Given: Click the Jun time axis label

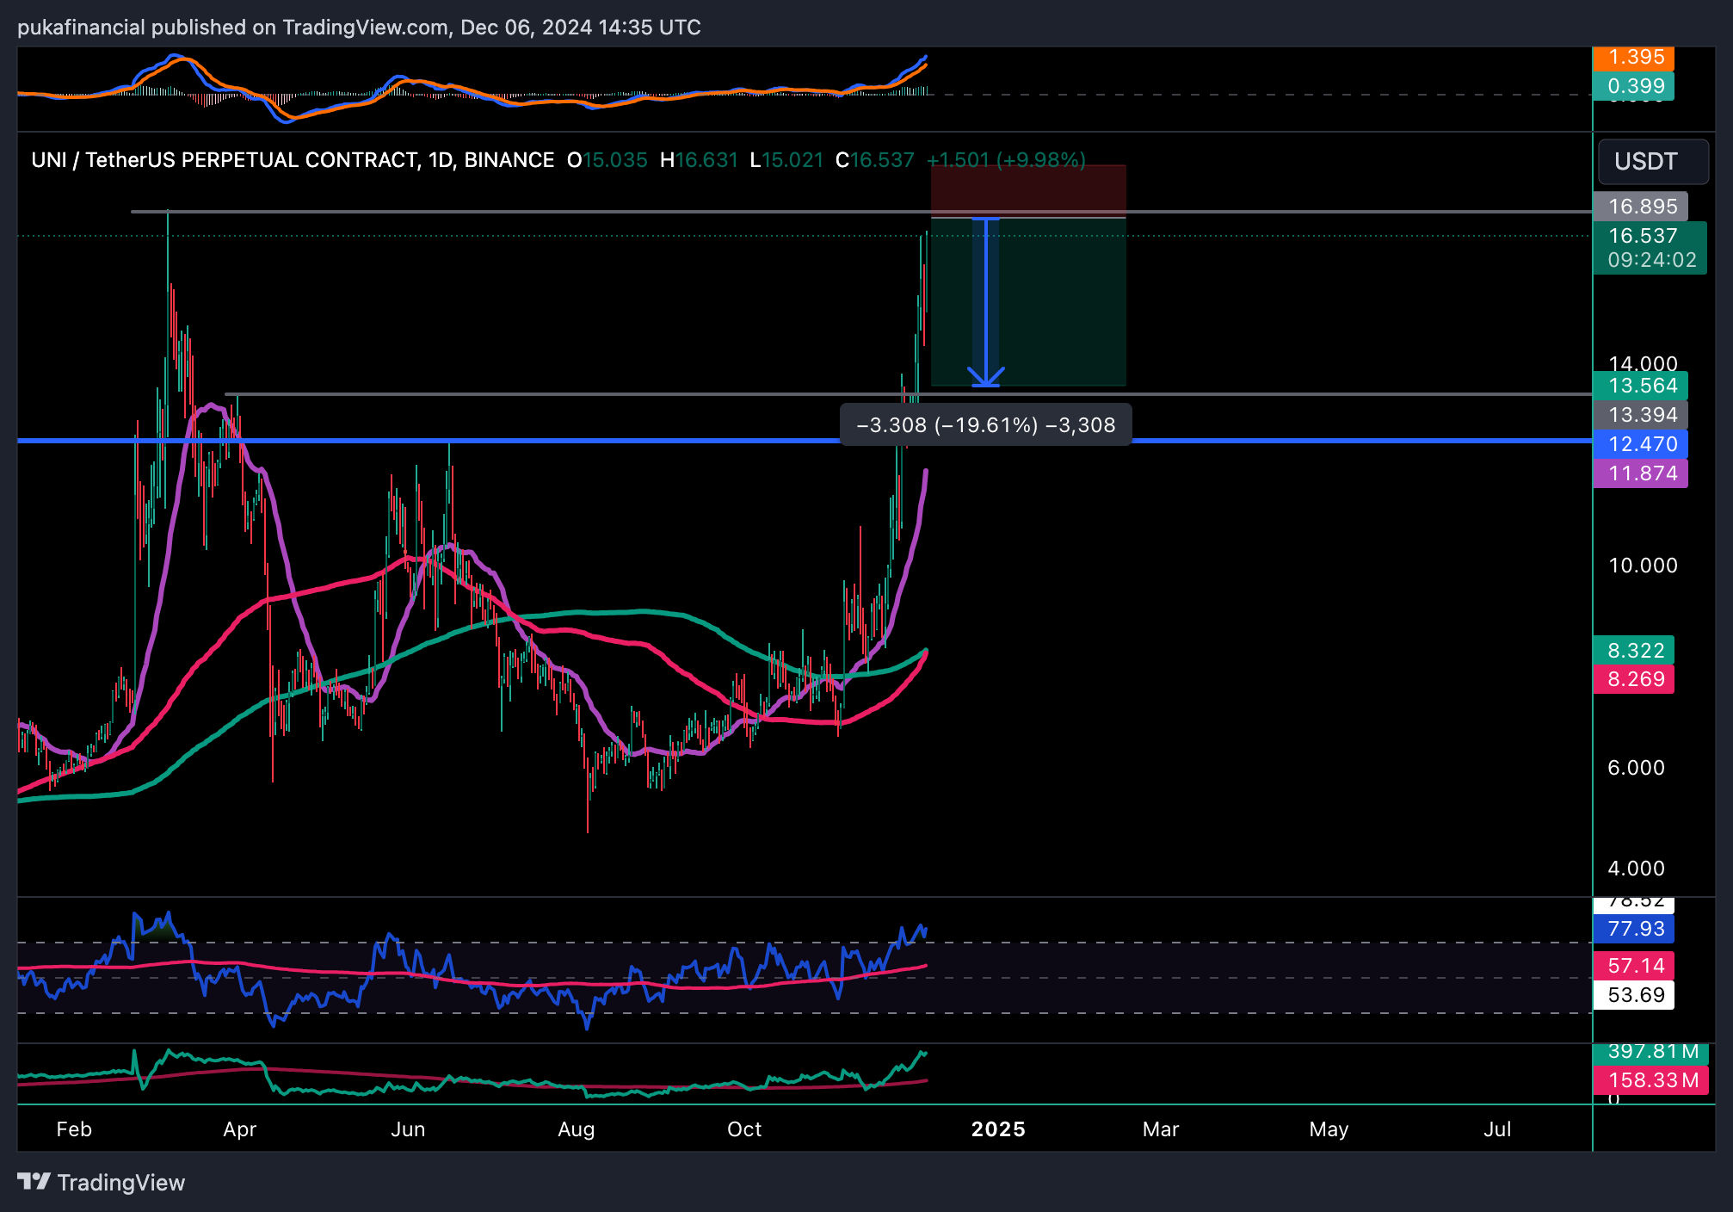Looking at the screenshot, I should [408, 1129].
